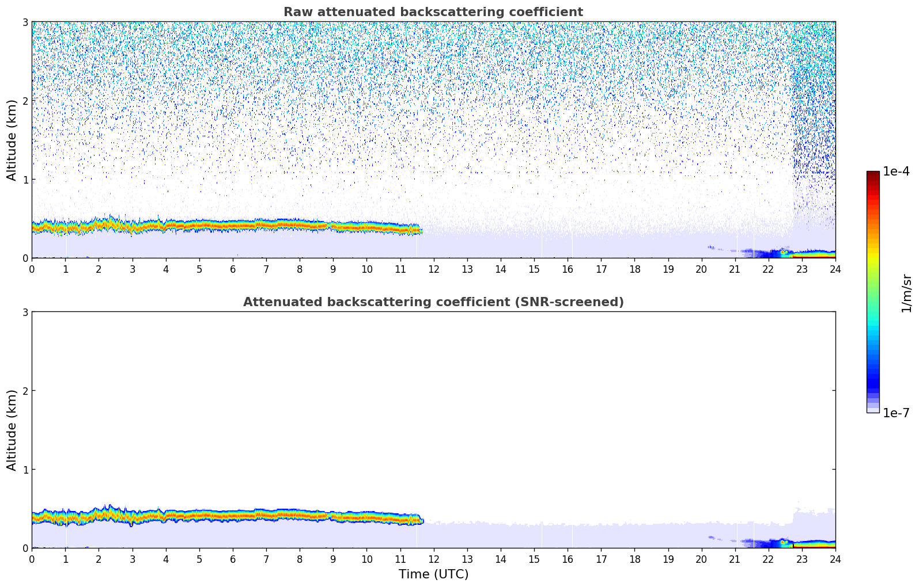Click the 2 km altitude tick on raw plot
This screenshot has width=919, height=587.
(25, 101)
